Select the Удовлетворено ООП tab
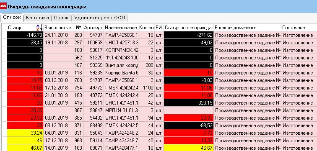Image resolution: width=317 pixels, height=151 pixels. 99,18
